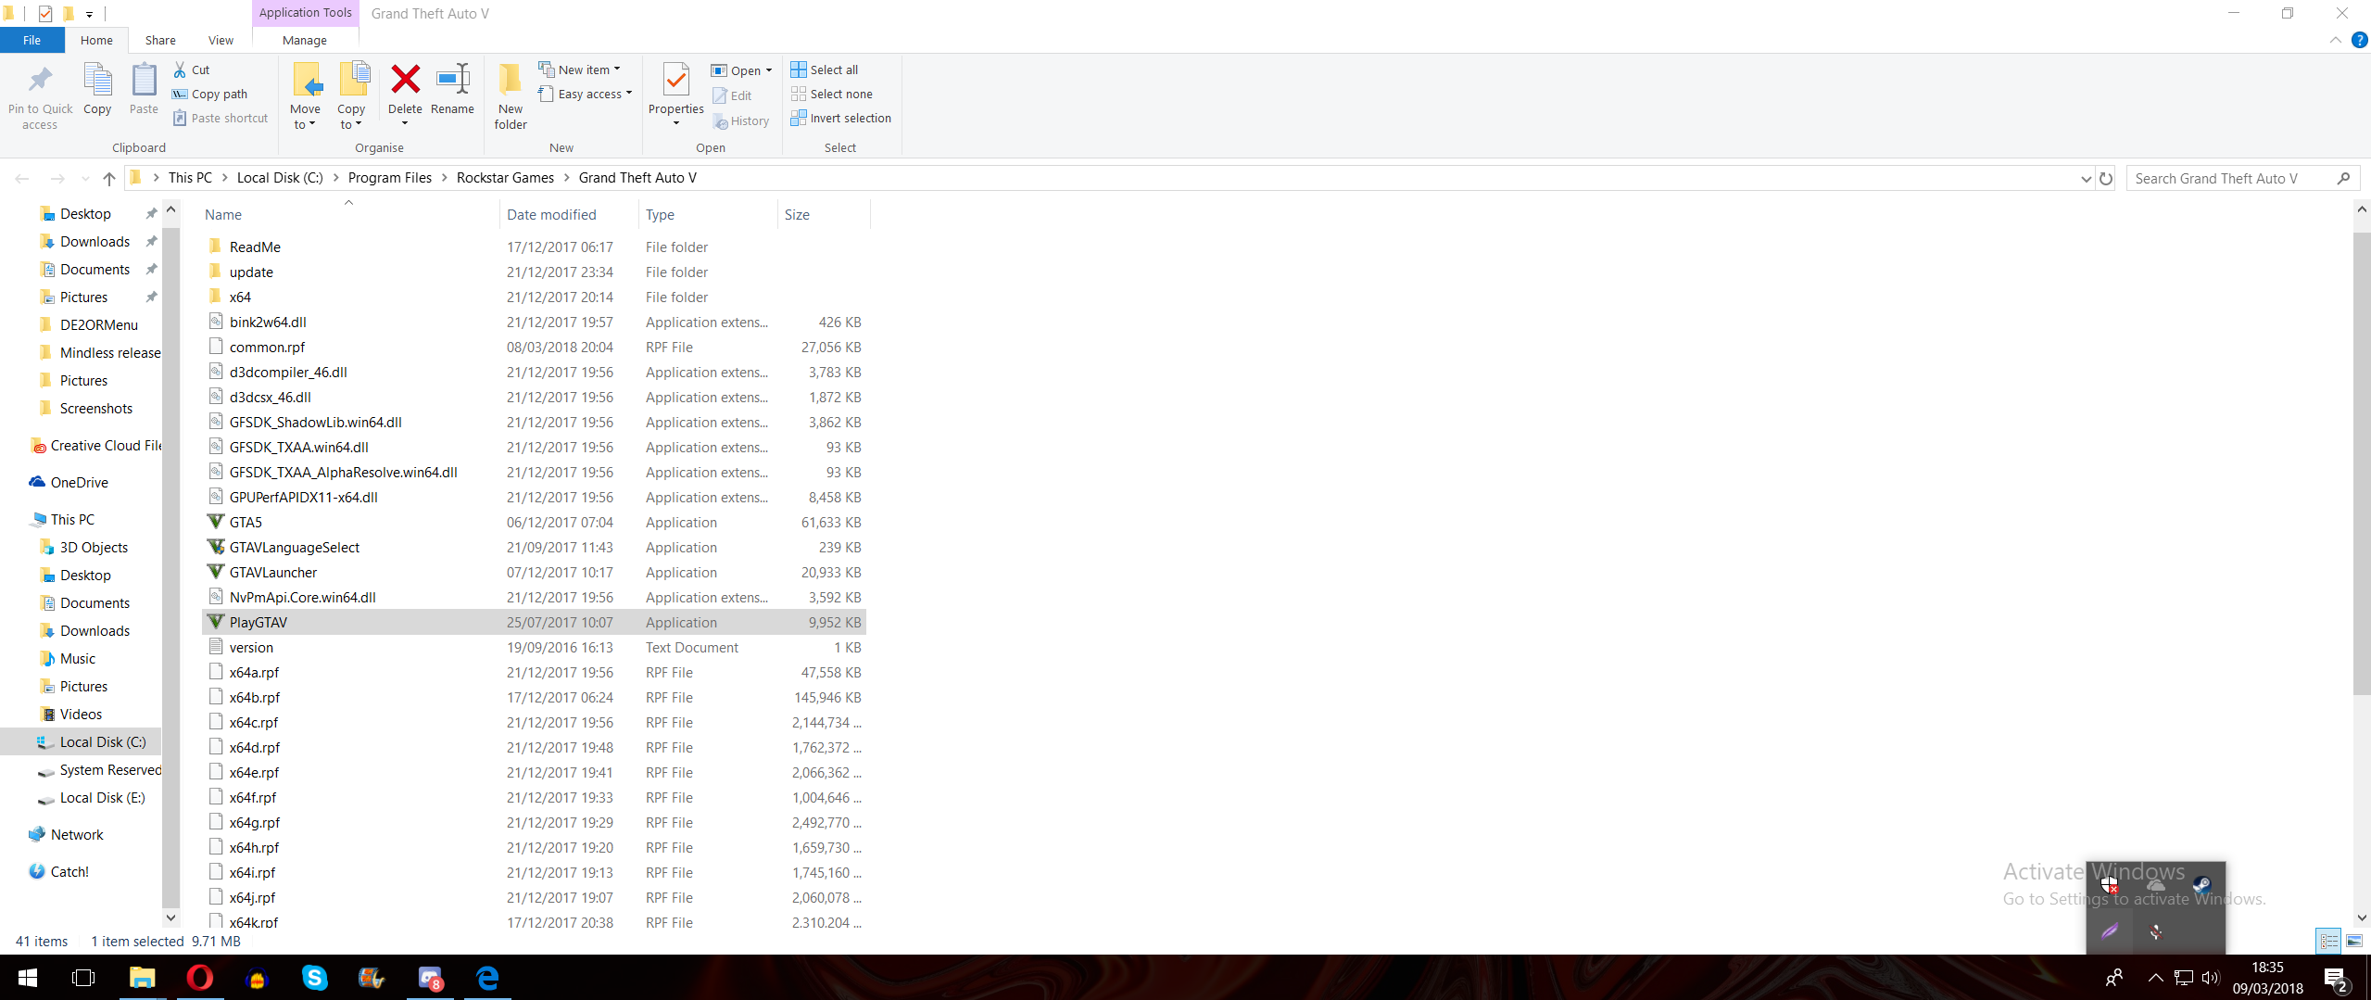Click Select none in the ribbon
Screen dimensions: 2371x1000
tap(832, 94)
